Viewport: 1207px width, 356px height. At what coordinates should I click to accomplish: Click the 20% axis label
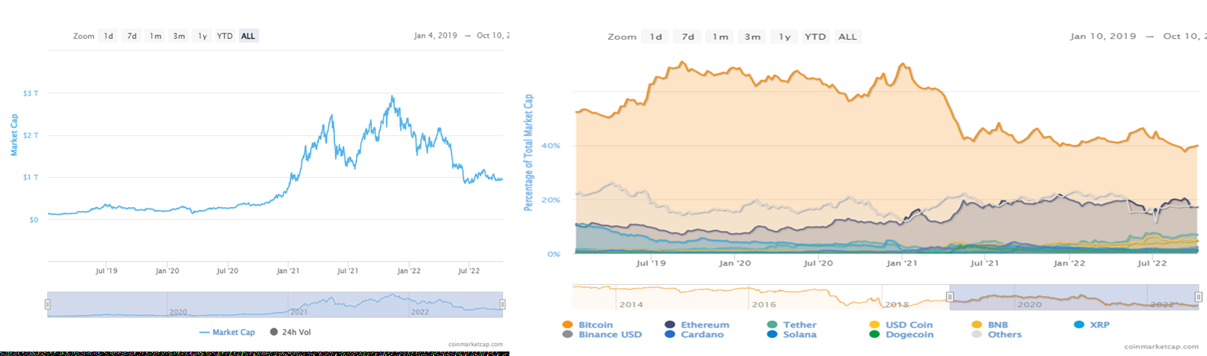click(551, 200)
